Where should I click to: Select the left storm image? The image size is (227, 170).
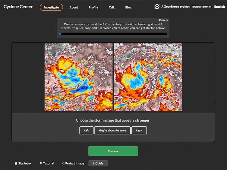[x=78, y=77]
